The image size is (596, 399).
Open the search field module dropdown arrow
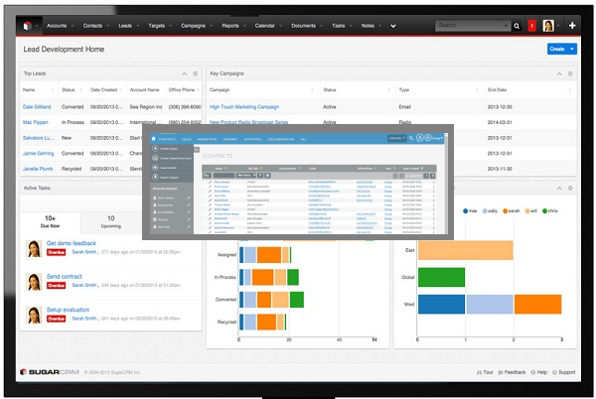pos(506,26)
